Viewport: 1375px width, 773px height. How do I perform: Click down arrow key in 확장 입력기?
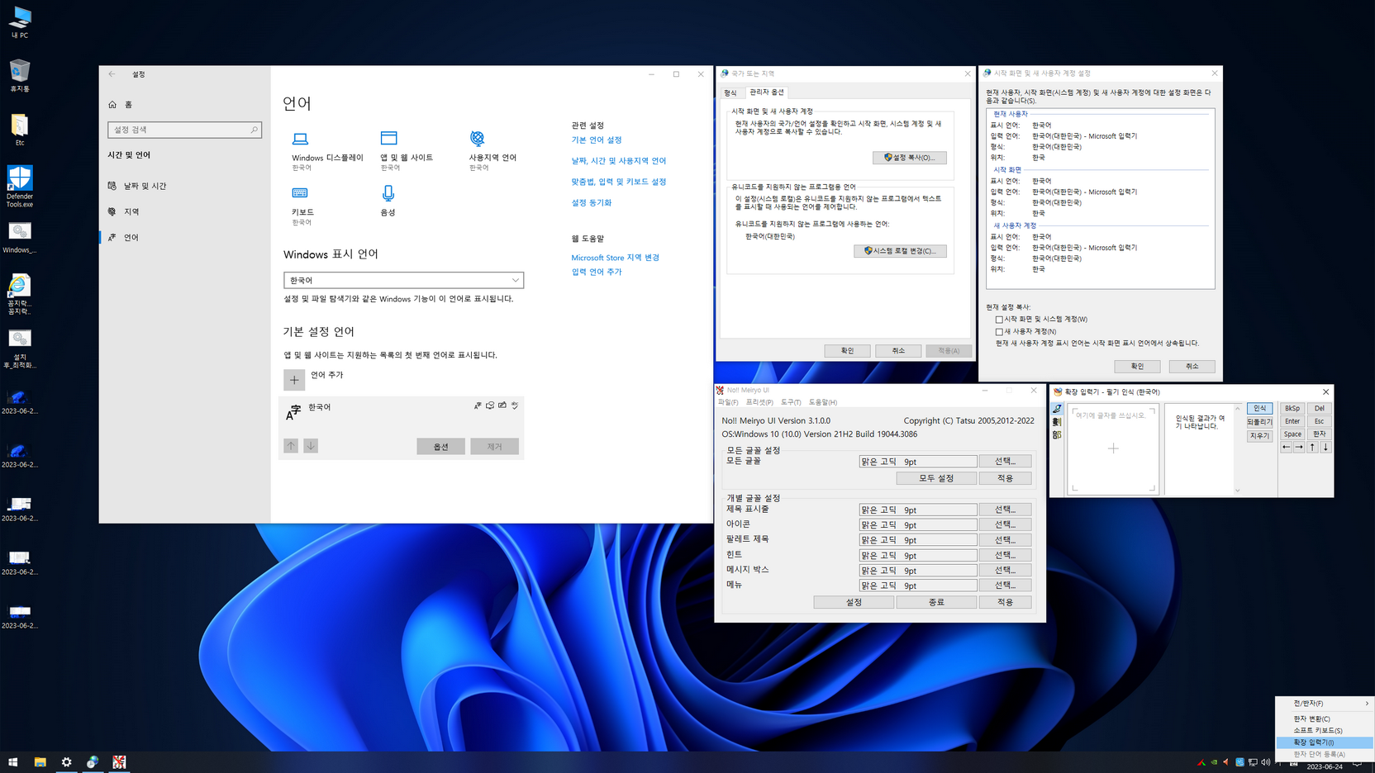1325,448
